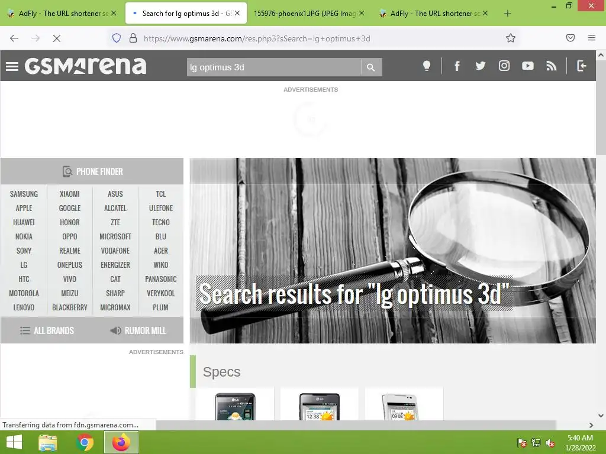Image resolution: width=606 pixels, height=454 pixels.
Task: Open Rumor Mill section
Action: click(x=138, y=330)
